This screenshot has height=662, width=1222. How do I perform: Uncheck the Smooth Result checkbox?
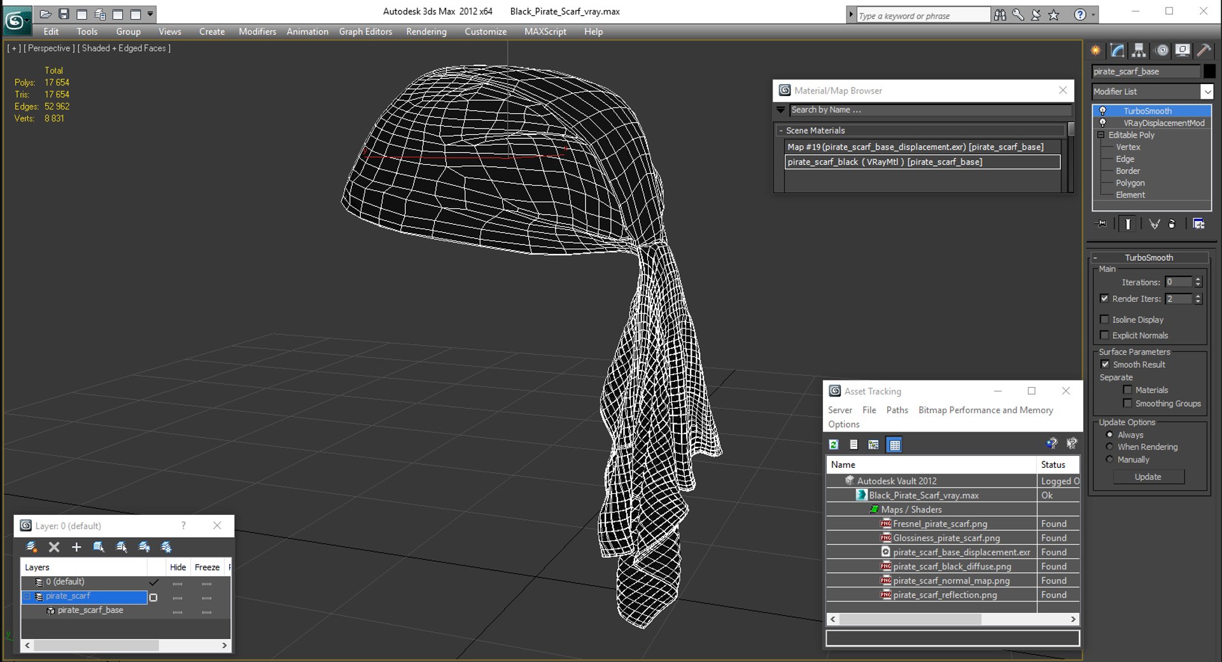coord(1105,364)
